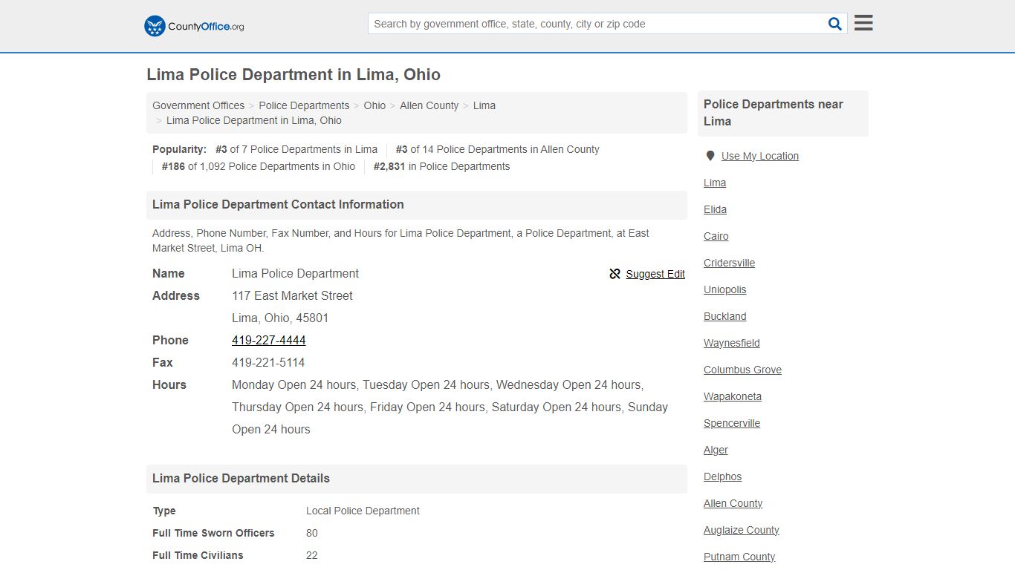Select address line 117 East Market Street
Screen dimensions: 1015x570
292,295
